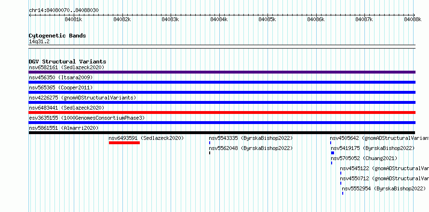This screenshot has width=429, height=212.
Task: Click the small blue marker under nsv5552954
Action: tap(343, 193)
